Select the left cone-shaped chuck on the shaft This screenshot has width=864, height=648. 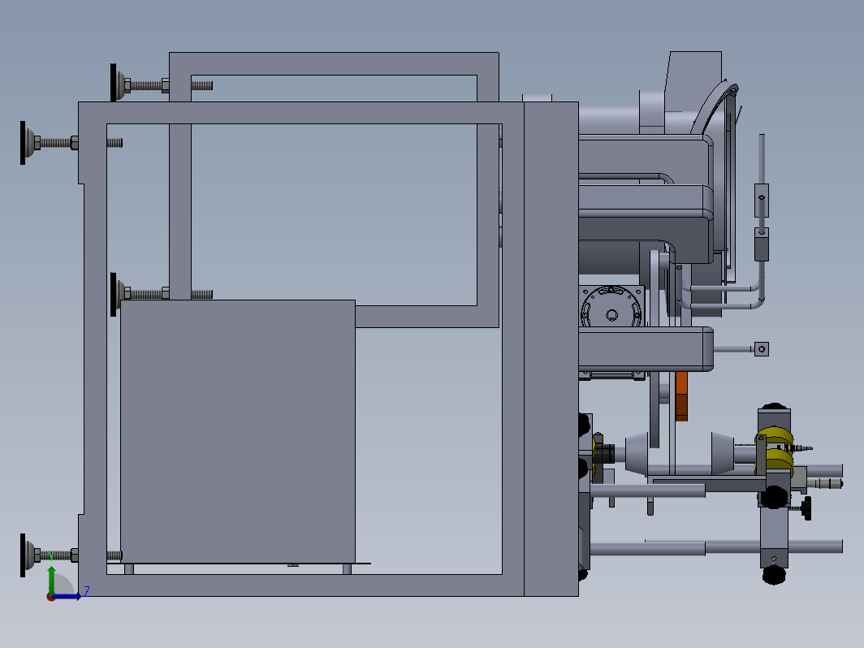coord(637,454)
